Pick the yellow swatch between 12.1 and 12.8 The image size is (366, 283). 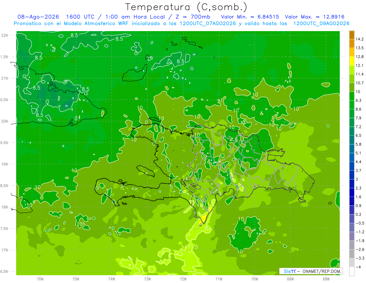coord(352,61)
